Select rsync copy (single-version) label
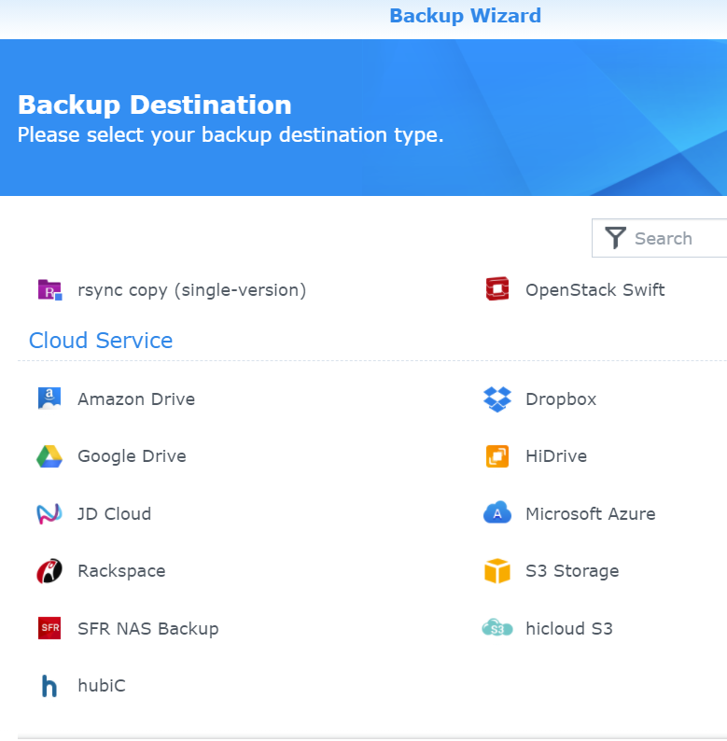This screenshot has width=727, height=741. coord(192,290)
